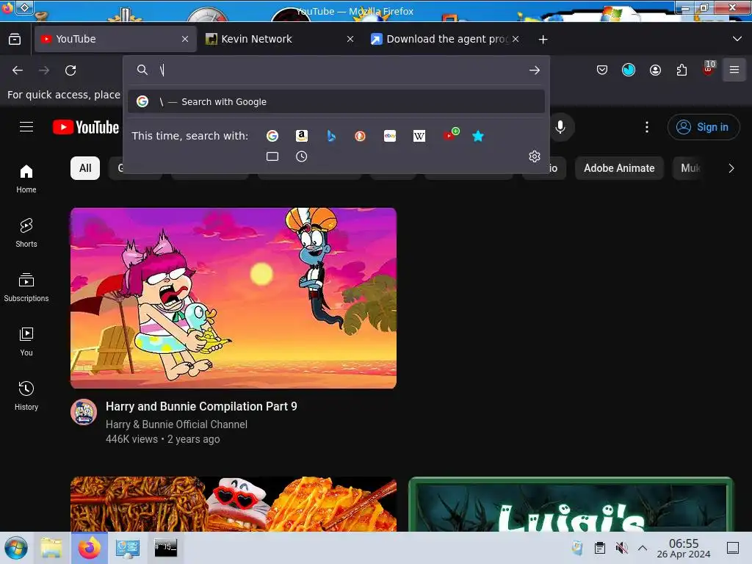Open the Windows Start menu

pyautogui.click(x=16, y=548)
